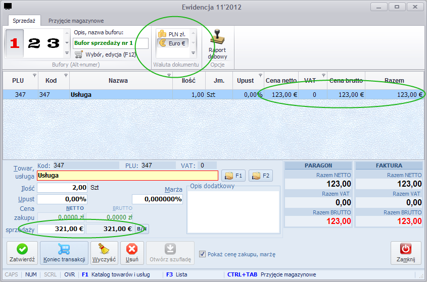
Task: Select PLN zł. currency
Action: (172, 34)
